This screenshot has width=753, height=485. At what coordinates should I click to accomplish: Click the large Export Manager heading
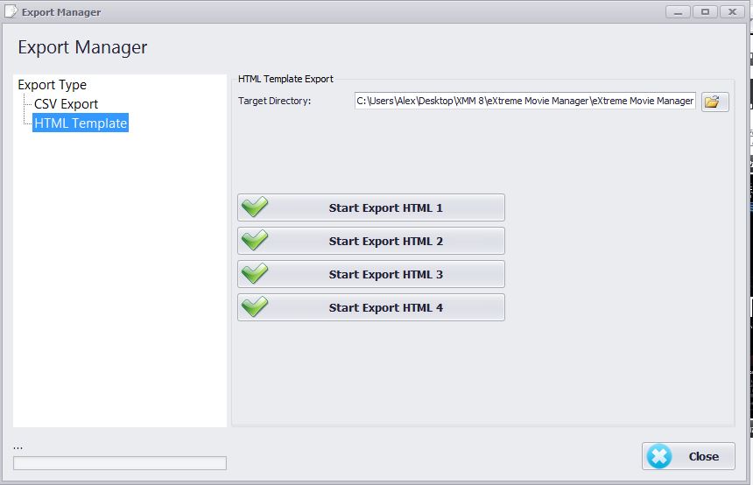pos(82,47)
